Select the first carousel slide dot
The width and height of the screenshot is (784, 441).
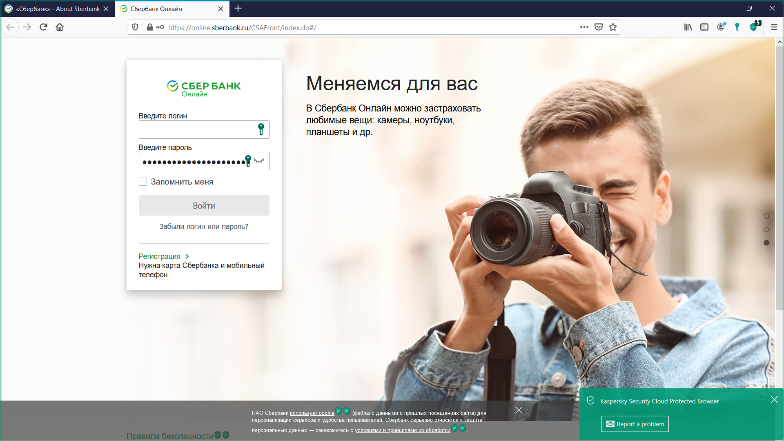pyautogui.click(x=766, y=216)
